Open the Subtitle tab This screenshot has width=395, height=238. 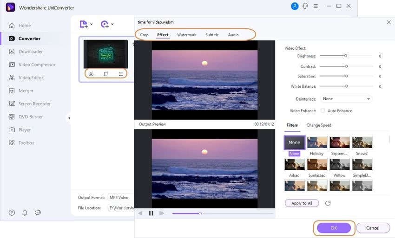click(x=212, y=35)
